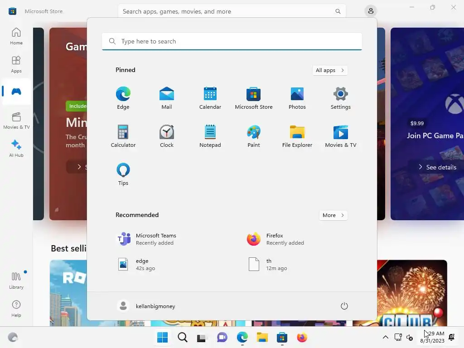Open Firefox from the taskbar
This screenshot has height=348, width=464.
(302, 337)
